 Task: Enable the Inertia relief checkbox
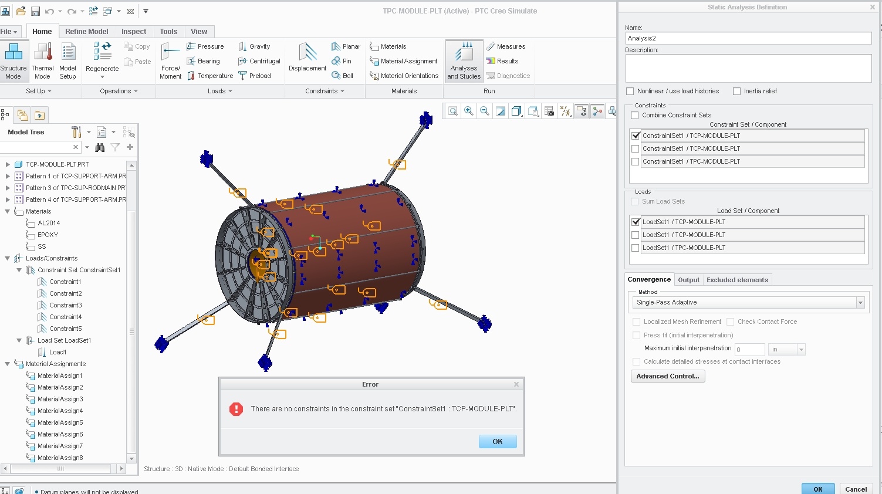click(737, 91)
